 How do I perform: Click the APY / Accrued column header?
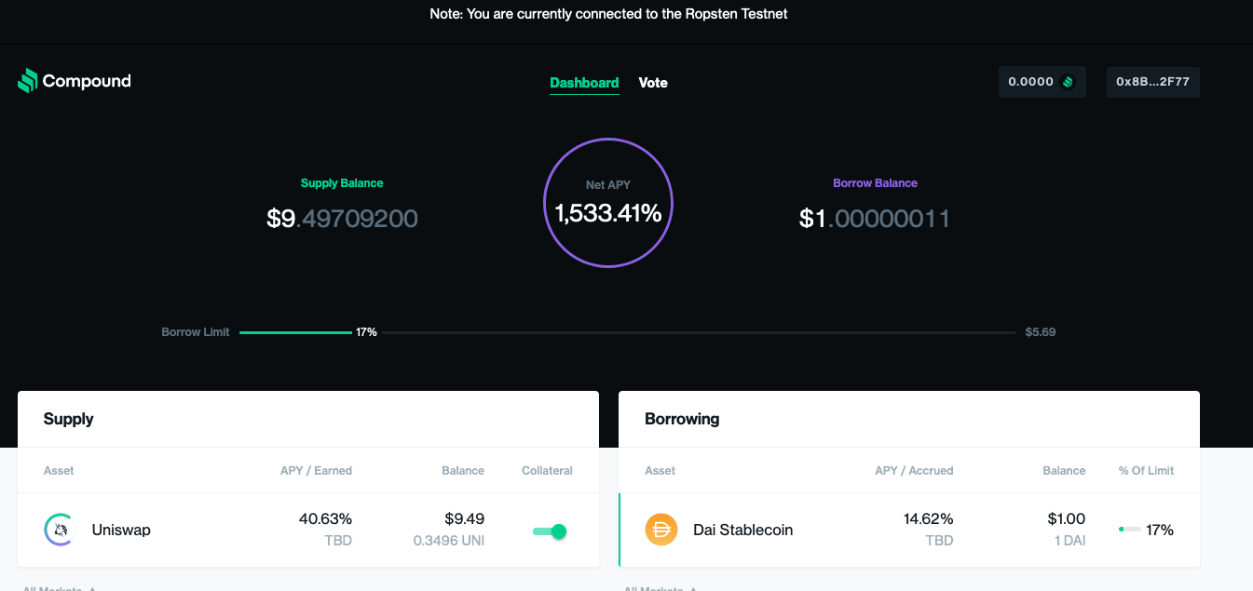(x=914, y=471)
